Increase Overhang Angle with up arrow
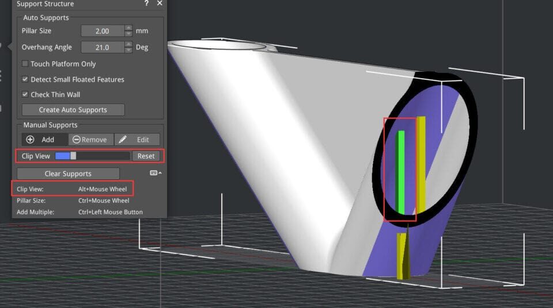 [x=128, y=44]
